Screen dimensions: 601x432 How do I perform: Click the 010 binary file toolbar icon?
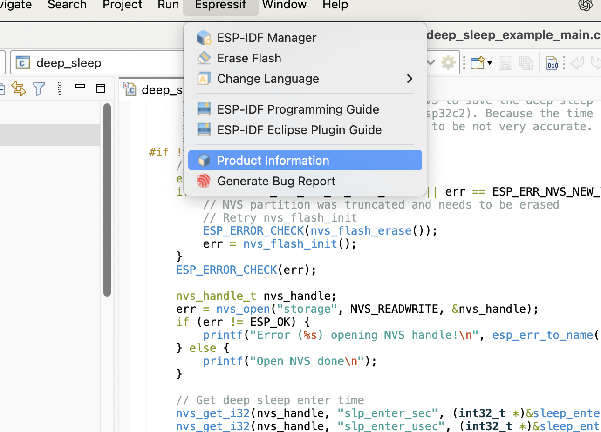pyautogui.click(x=552, y=62)
